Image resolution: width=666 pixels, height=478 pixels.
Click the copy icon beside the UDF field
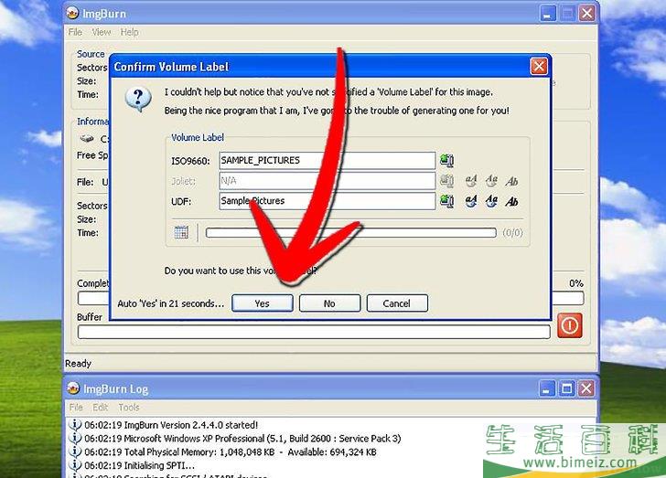tap(446, 201)
